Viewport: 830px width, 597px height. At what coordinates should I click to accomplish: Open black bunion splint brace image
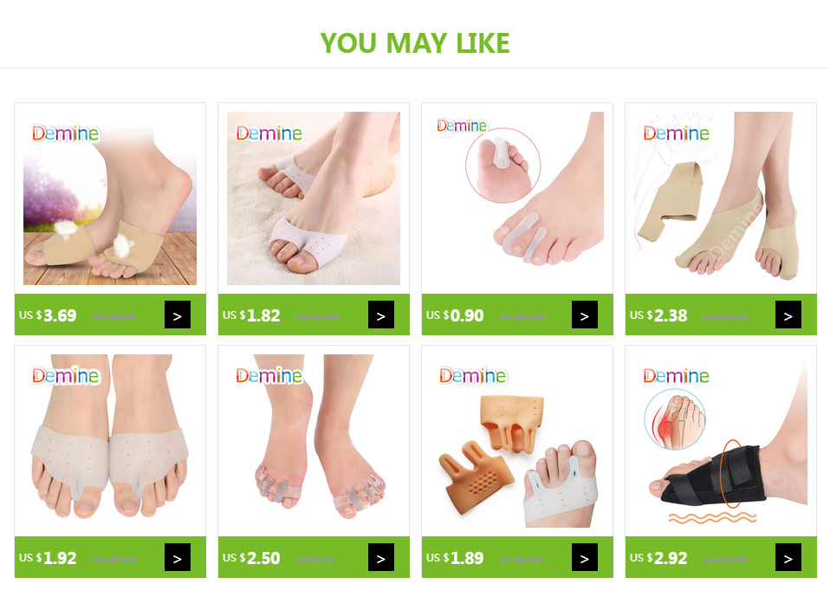(x=721, y=441)
